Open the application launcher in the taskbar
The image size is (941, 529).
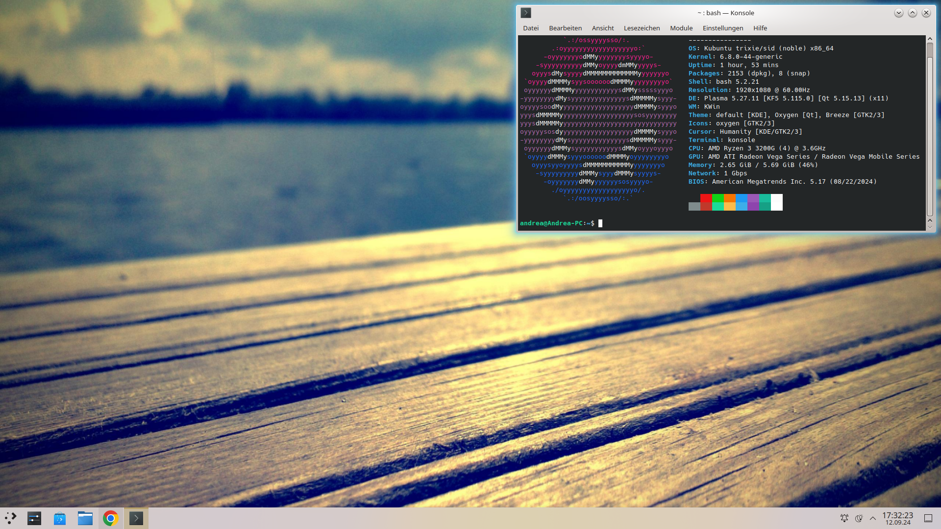point(11,518)
